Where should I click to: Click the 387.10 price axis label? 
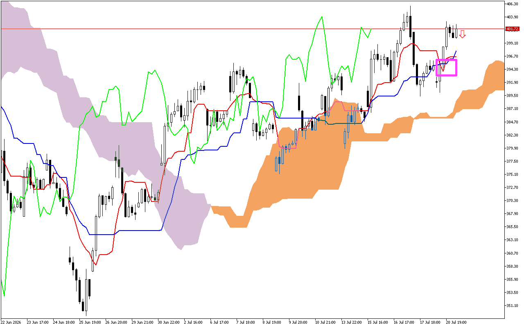click(513, 109)
